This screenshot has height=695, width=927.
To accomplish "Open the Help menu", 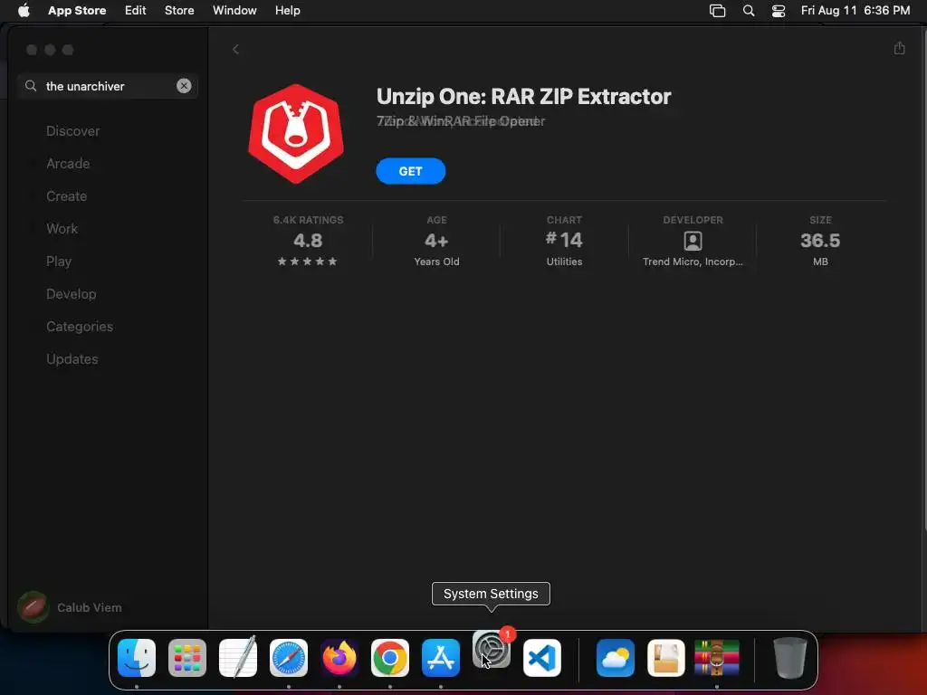I will (x=287, y=10).
